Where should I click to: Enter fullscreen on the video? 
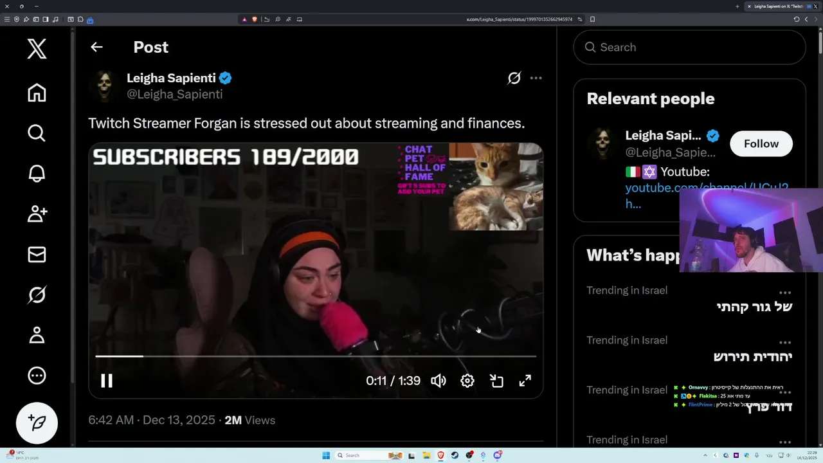(525, 381)
